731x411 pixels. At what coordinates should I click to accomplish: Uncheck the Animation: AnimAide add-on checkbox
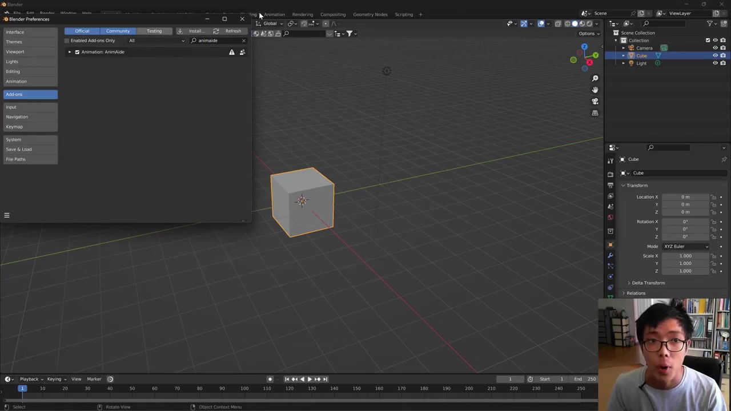[77, 52]
